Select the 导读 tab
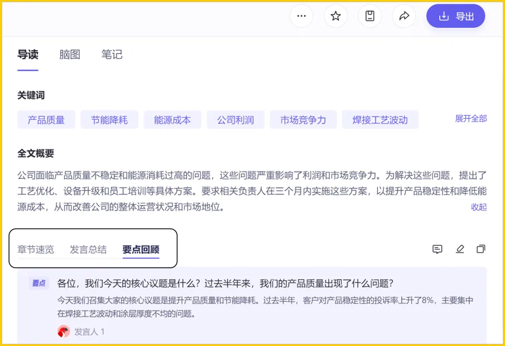 (28, 55)
